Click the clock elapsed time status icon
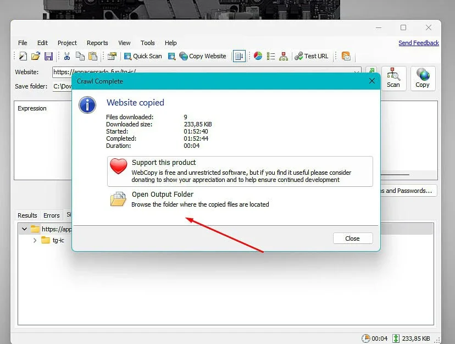 point(365,339)
